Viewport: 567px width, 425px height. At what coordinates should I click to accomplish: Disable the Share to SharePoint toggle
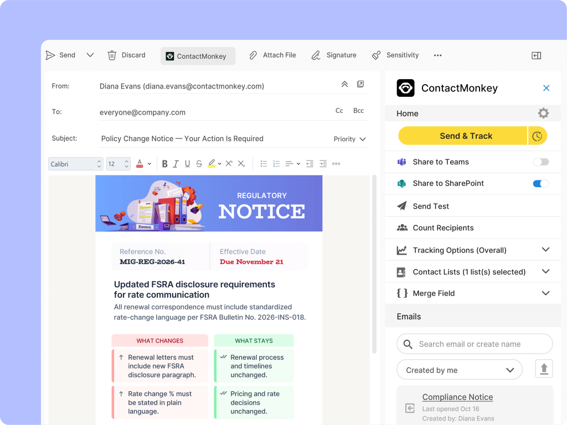pyautogui.click(x=541, y=184)
